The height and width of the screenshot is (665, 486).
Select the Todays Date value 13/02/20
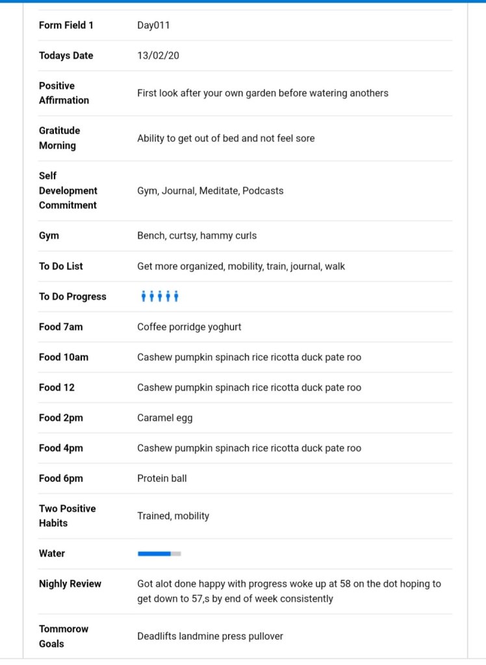pyautogui.click(x=158, y=56)
